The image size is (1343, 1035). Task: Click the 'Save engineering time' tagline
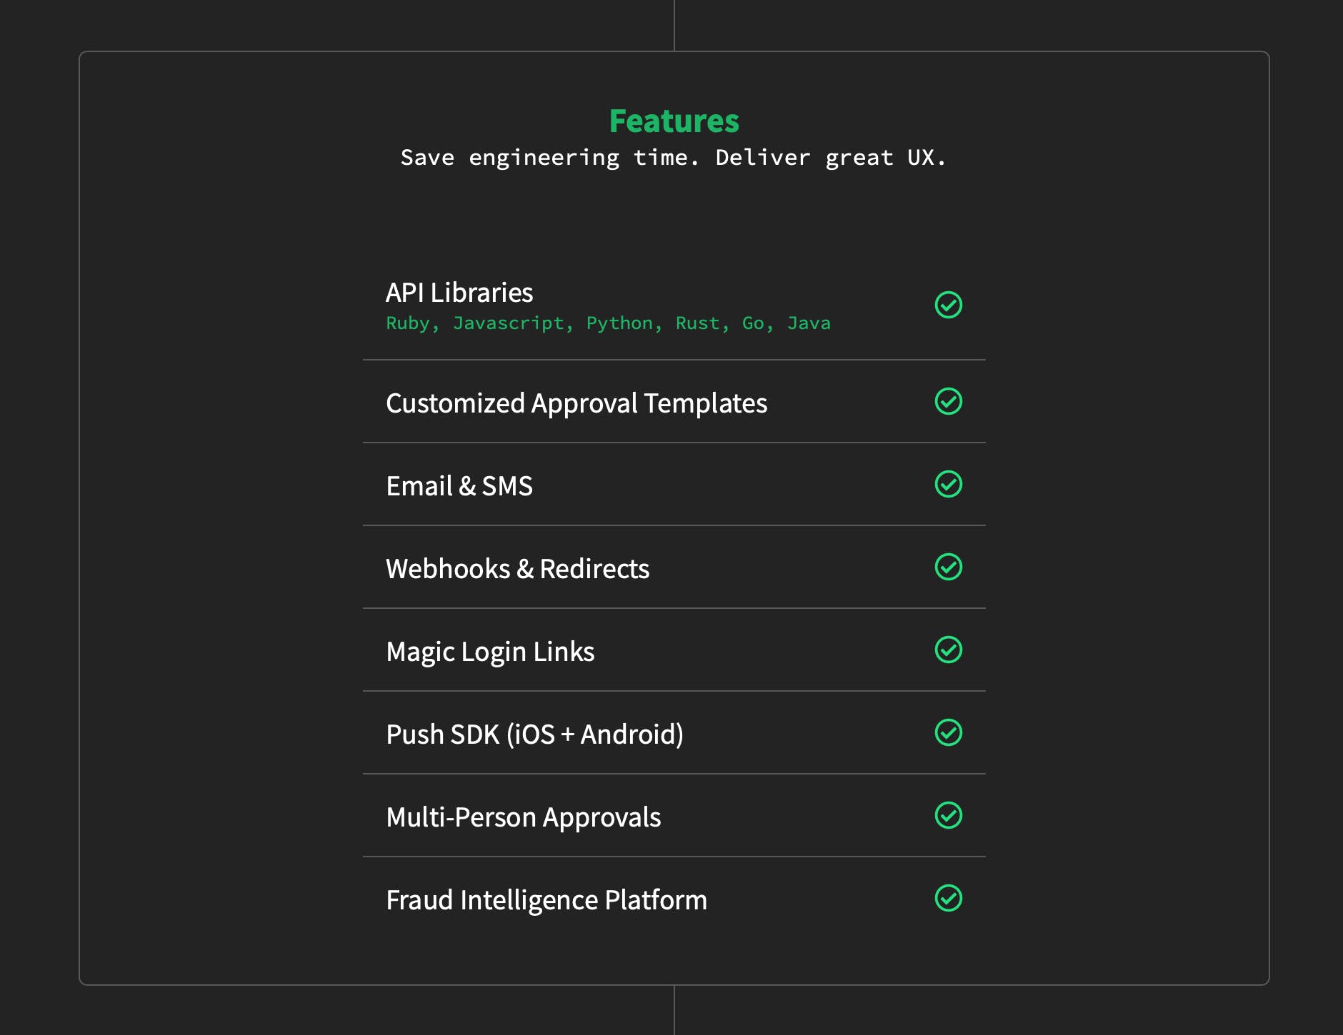(x=674, y=157)
